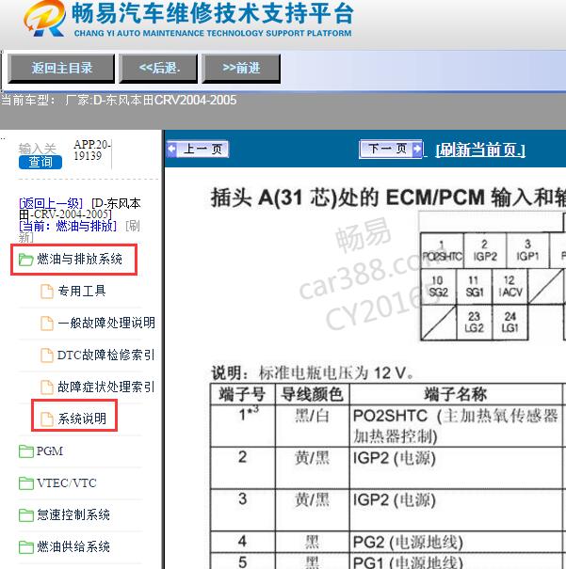Open 故障症状处理索引
The height and width of the screenshot is (569, 566).
[x=105, y=387]
